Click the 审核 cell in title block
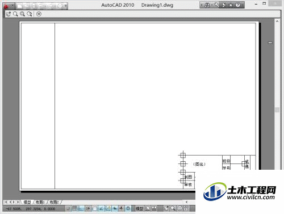The width and height of the screenshot is (284, 214). click(x=189, y=184)
